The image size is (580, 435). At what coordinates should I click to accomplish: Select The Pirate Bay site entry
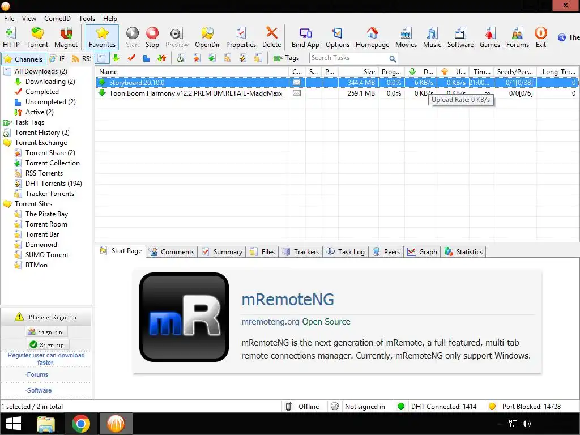click(x=46, y=214)
